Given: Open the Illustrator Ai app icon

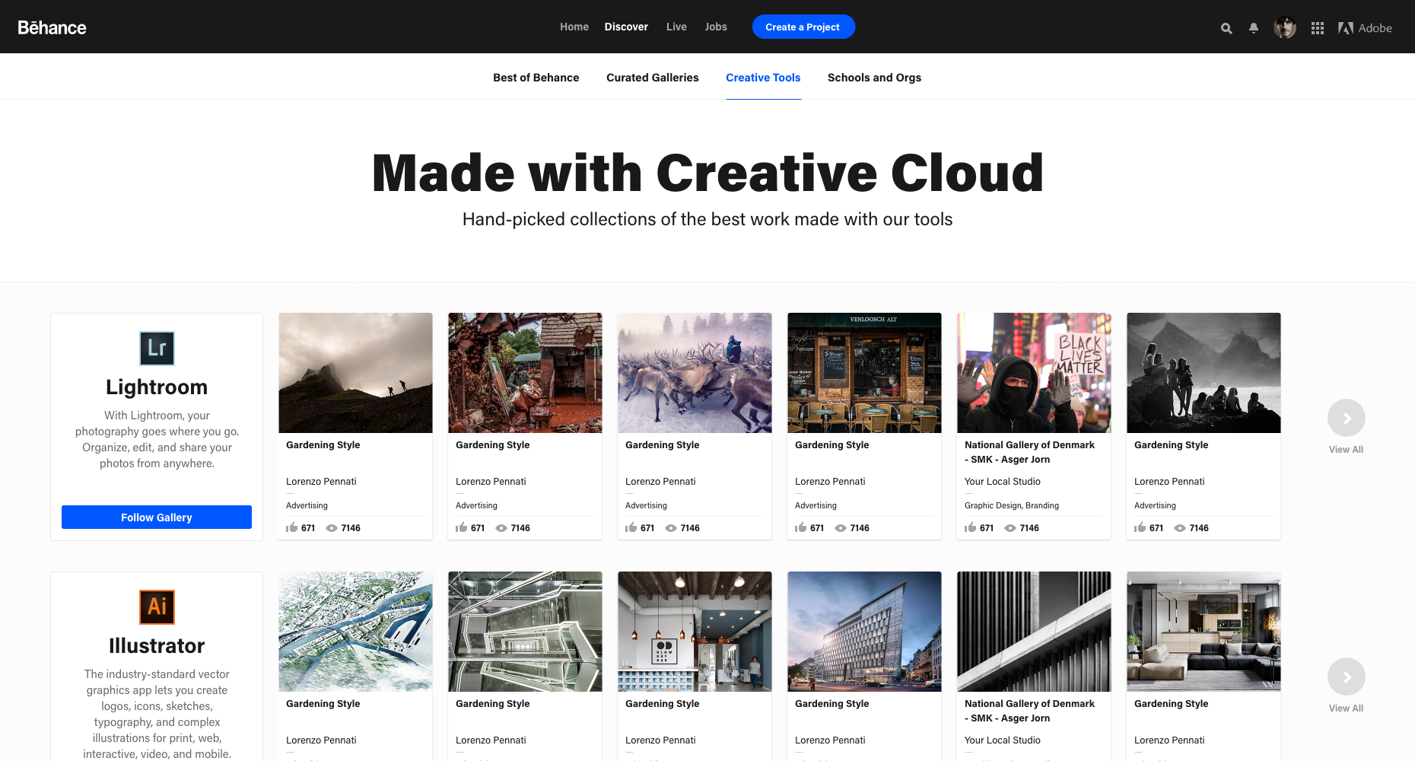Looking at the screenshot, I should pyautogui.click(x=157, y=607).
